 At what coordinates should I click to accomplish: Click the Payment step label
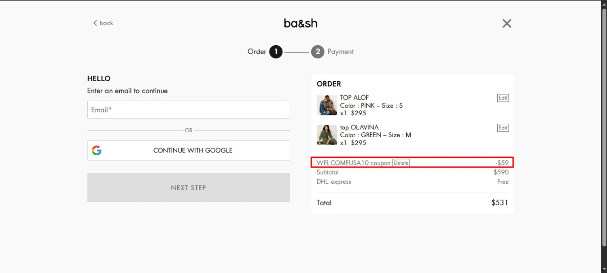click(x=340, y=52)
